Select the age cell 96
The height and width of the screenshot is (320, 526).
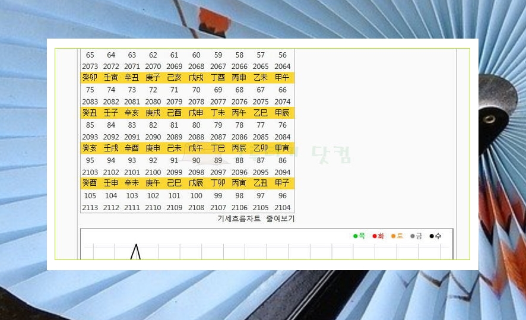283,195
